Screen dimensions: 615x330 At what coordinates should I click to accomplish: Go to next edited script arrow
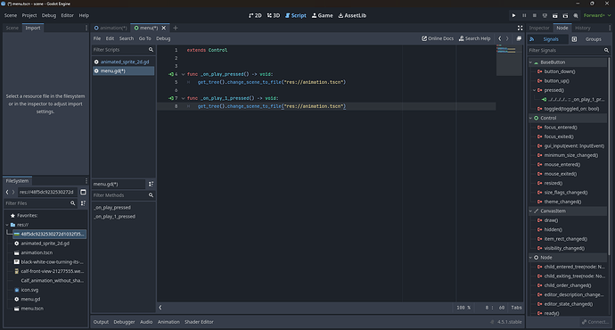pyautogui.click(x=507, y=38)
